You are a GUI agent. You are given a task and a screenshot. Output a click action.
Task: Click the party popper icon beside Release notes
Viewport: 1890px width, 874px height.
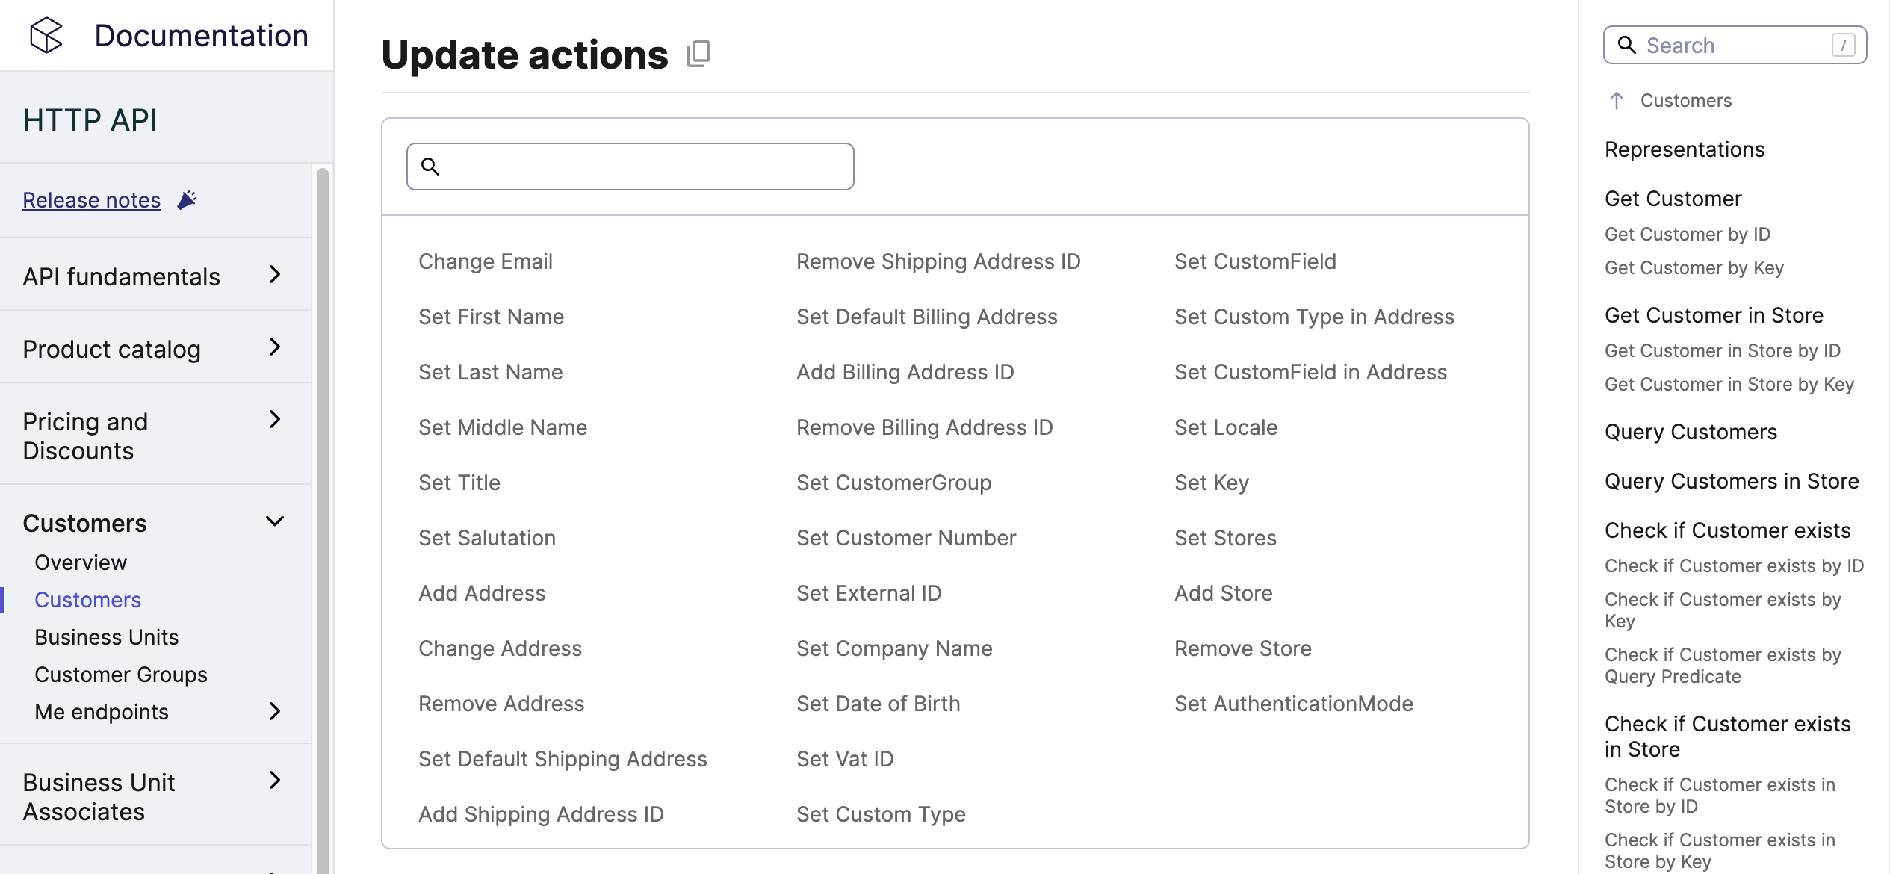[187, 200]
